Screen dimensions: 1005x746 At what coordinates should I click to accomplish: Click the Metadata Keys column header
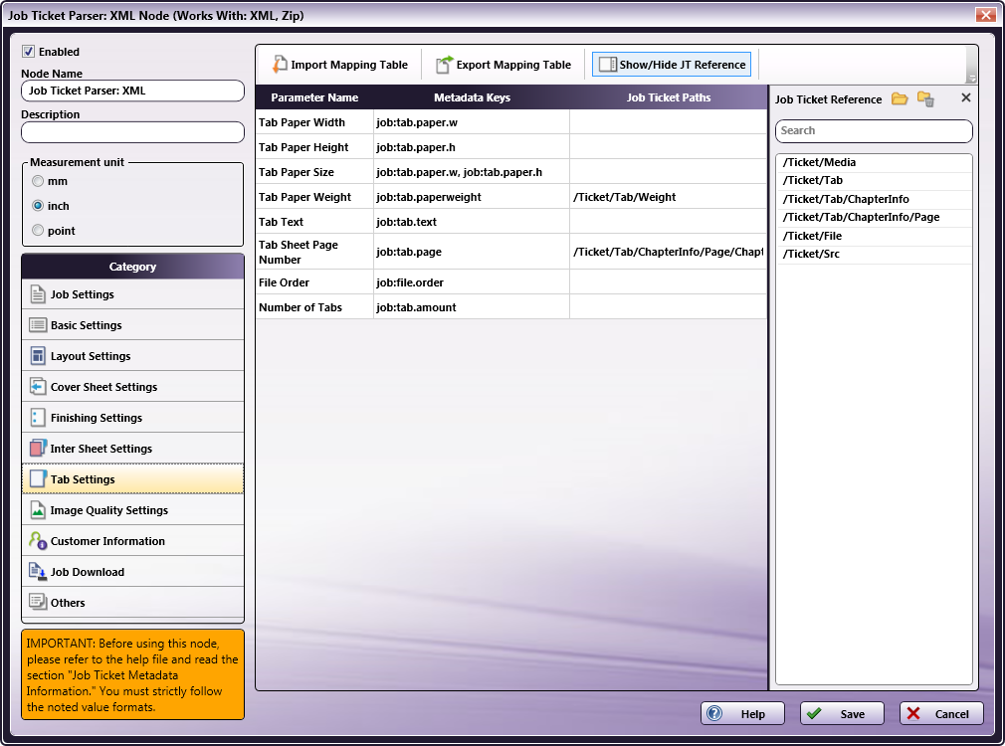472,97
